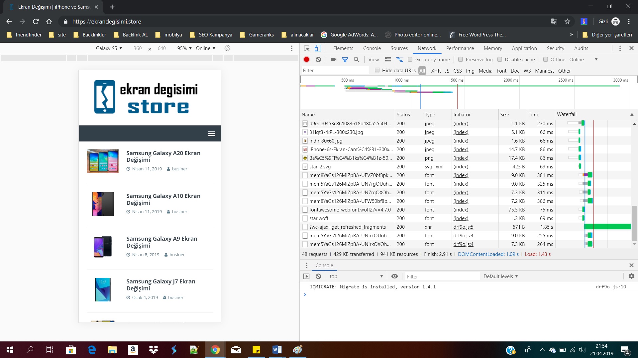Open the Performance tab

pos(460,48)
